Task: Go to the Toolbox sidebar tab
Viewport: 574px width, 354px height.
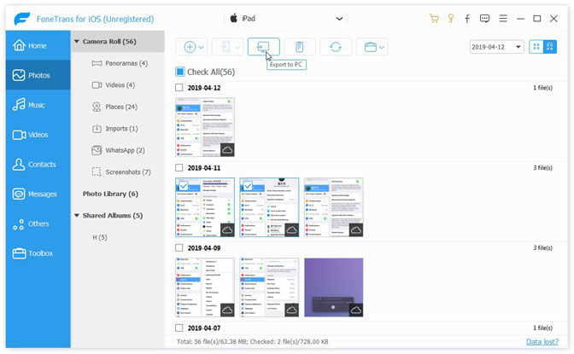Action: pos(37,253)
